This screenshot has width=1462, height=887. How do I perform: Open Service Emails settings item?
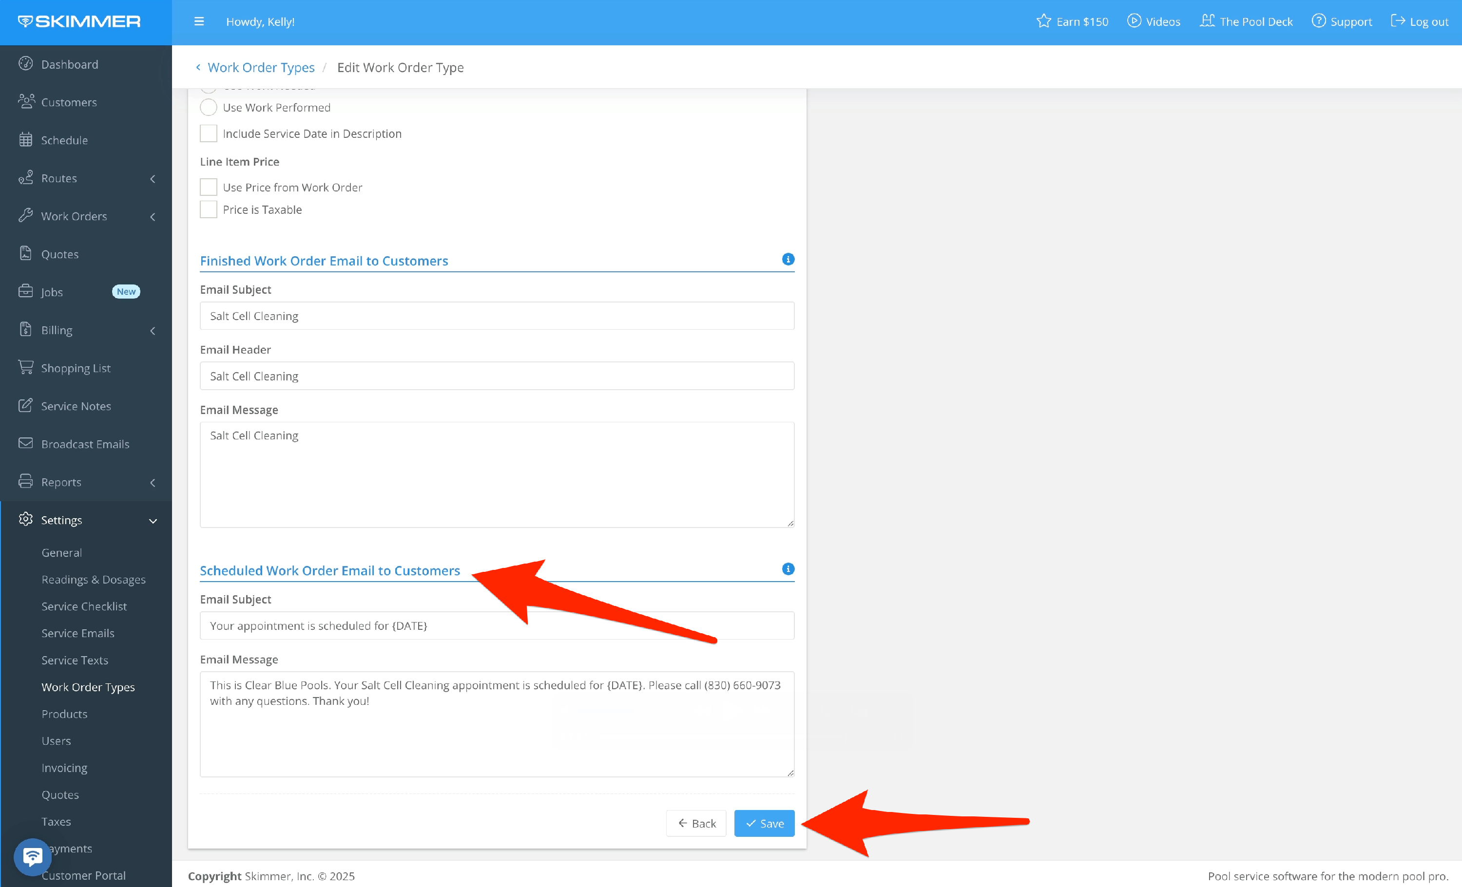click(x=77, y=633)
